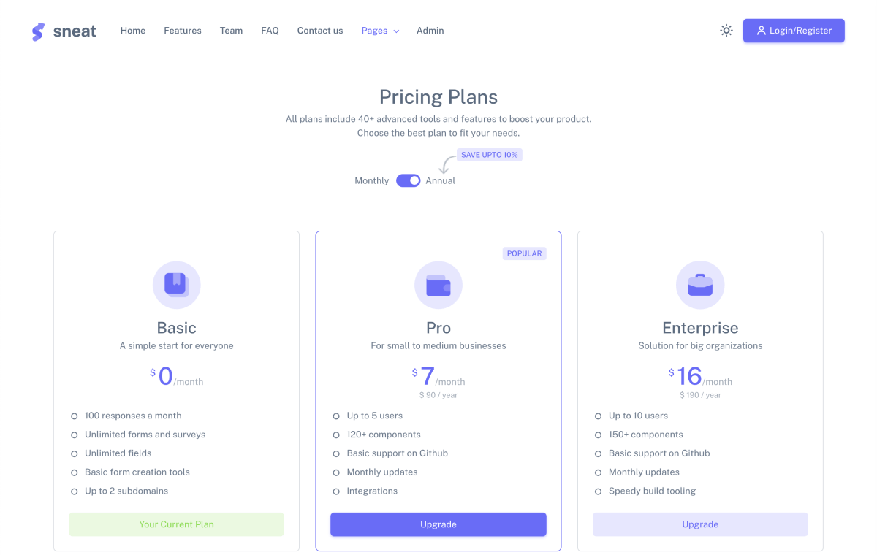Click the POPULAR badge on Pro card
Screen dimensions: 877x555
tap(524, 253)
